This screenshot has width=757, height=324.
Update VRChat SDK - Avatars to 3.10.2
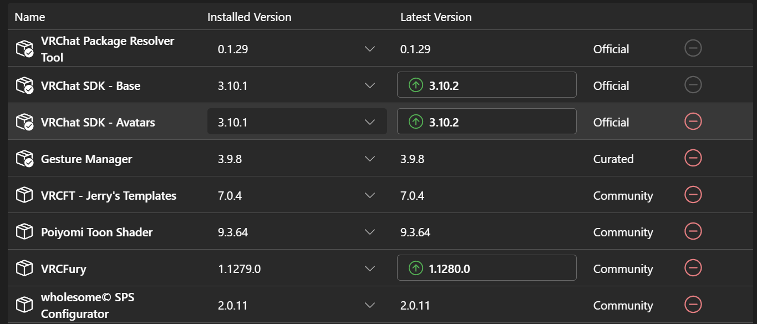(x=486, y=121)
